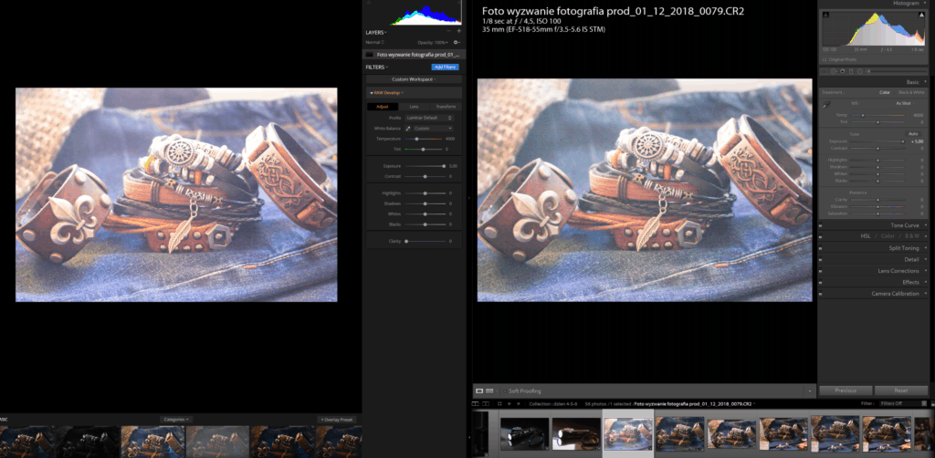The image size is (935, 458).
Task: Toggle the HSL panel on/off switch
Action: [x=821, y=236]
